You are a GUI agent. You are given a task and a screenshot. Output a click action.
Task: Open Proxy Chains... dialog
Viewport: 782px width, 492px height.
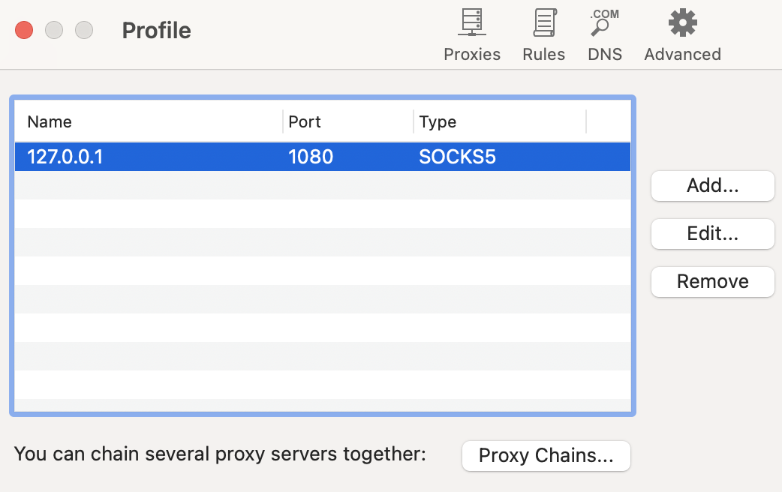tap(546, 456)
